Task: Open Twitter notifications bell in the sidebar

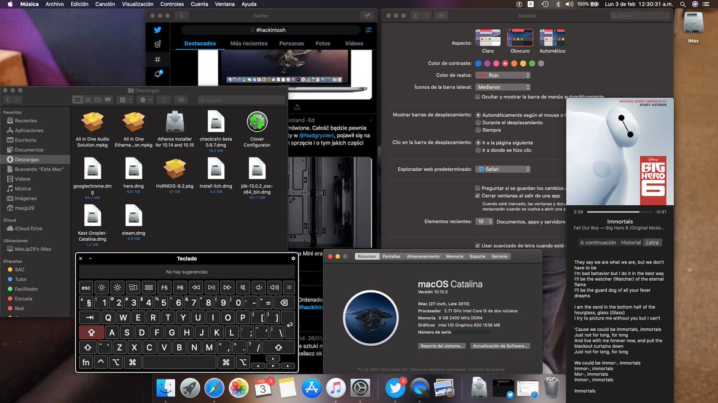Action: 158,74
